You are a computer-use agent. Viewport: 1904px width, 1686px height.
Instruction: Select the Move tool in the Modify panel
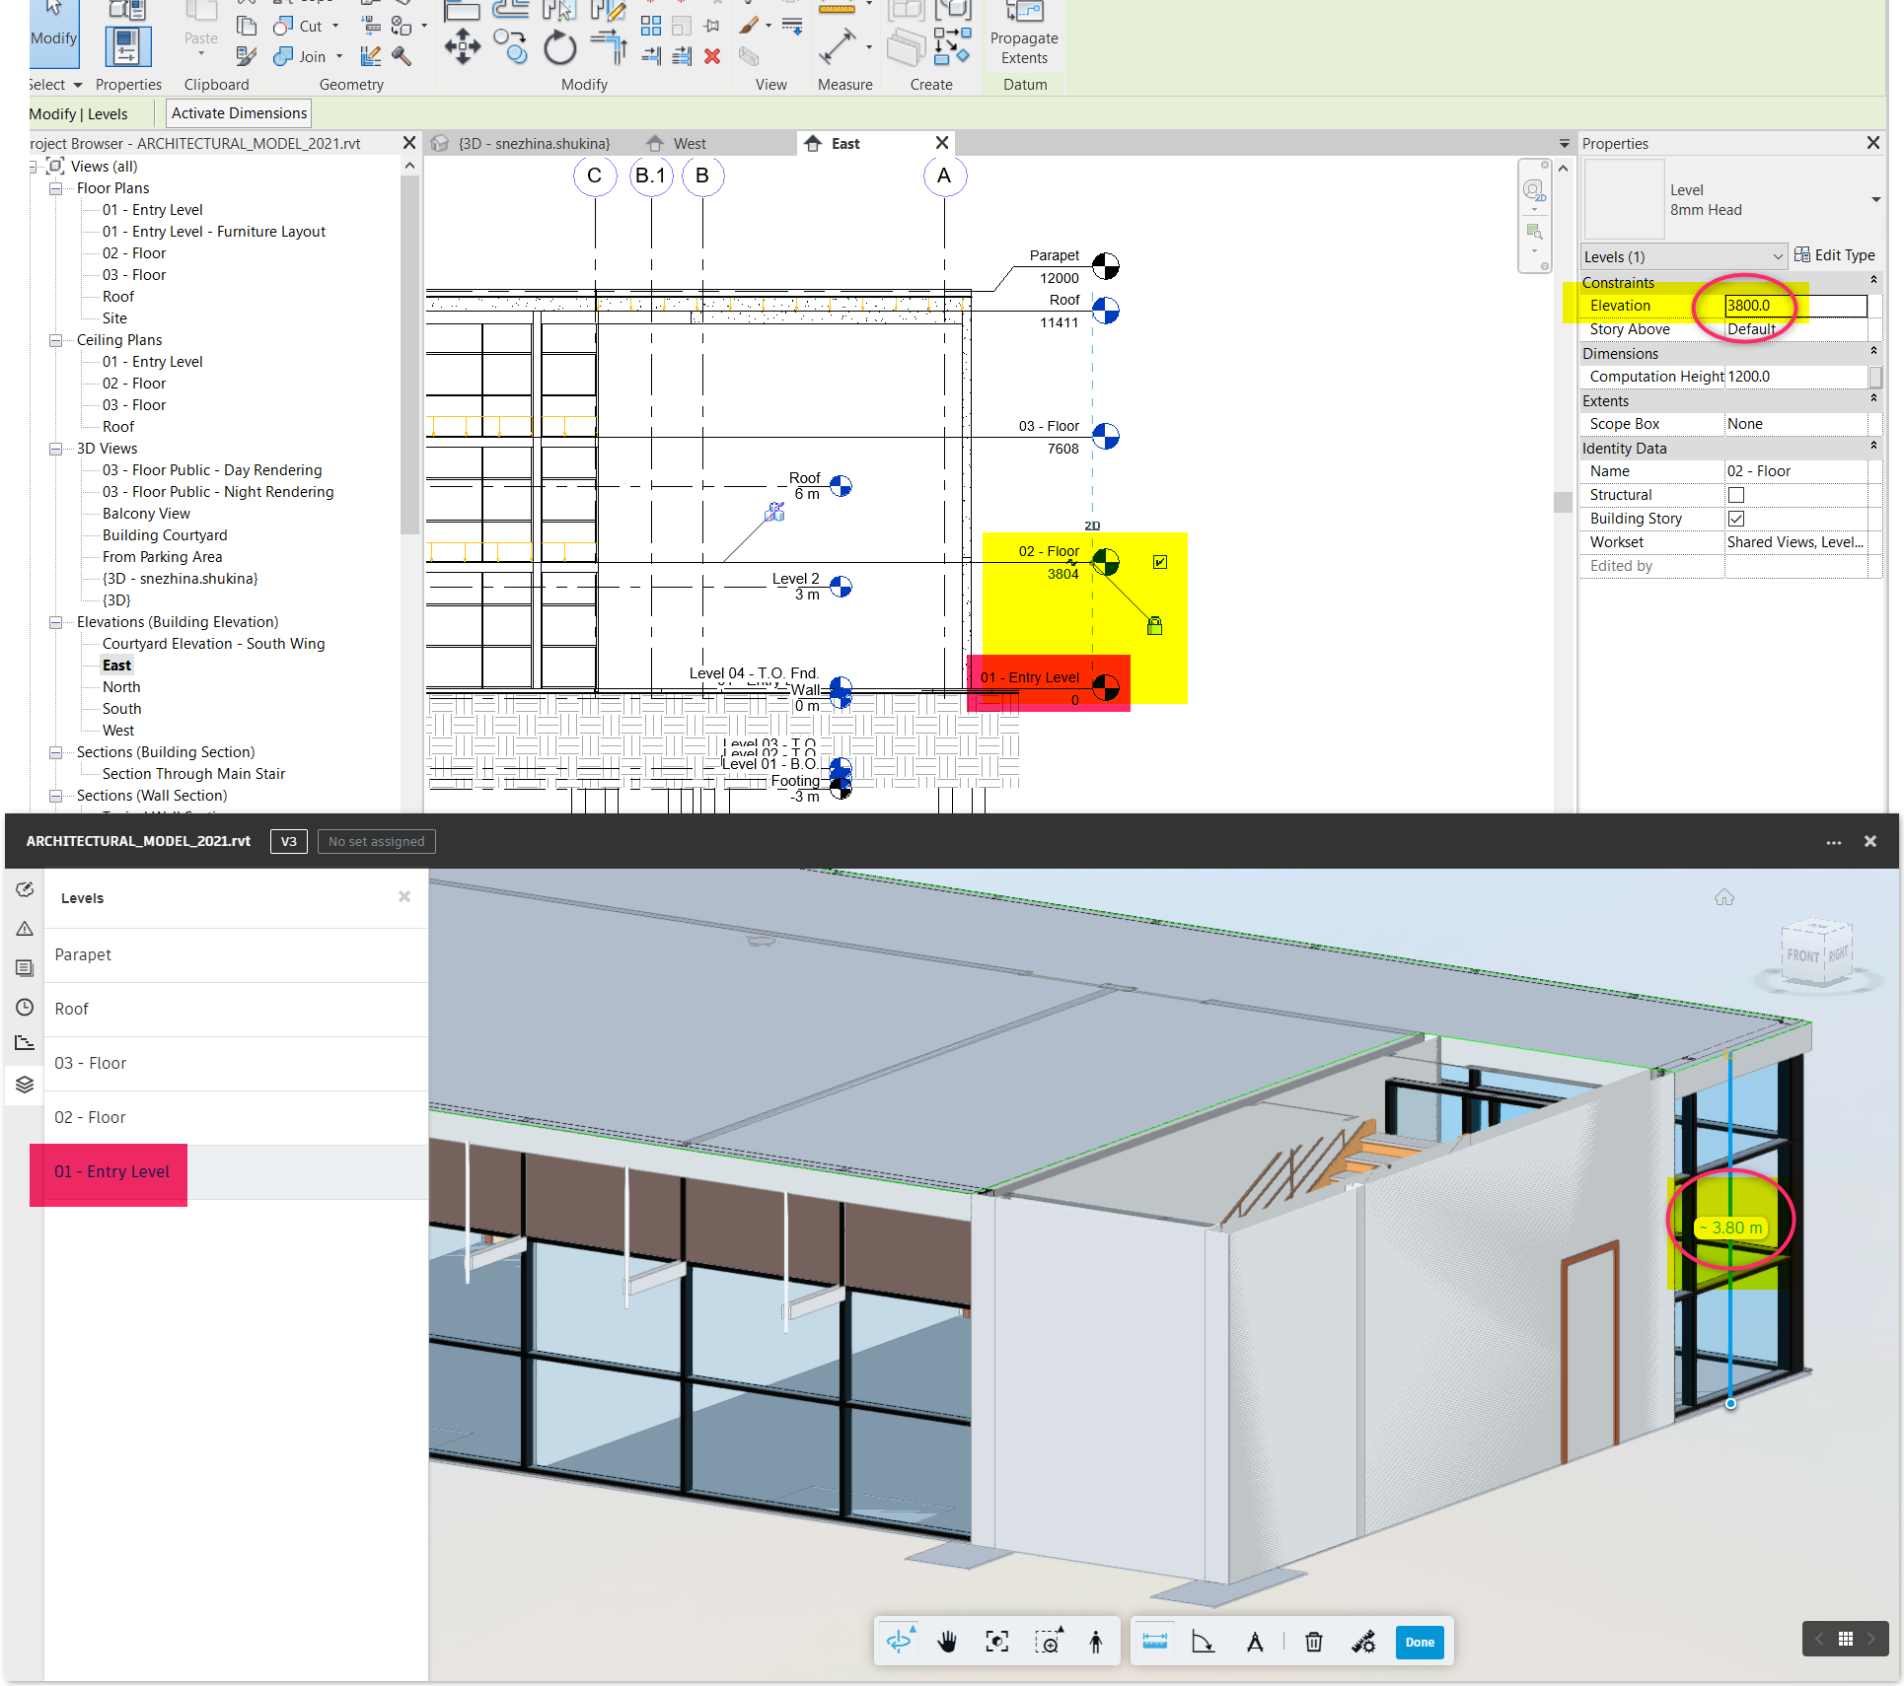click(462, 46)
